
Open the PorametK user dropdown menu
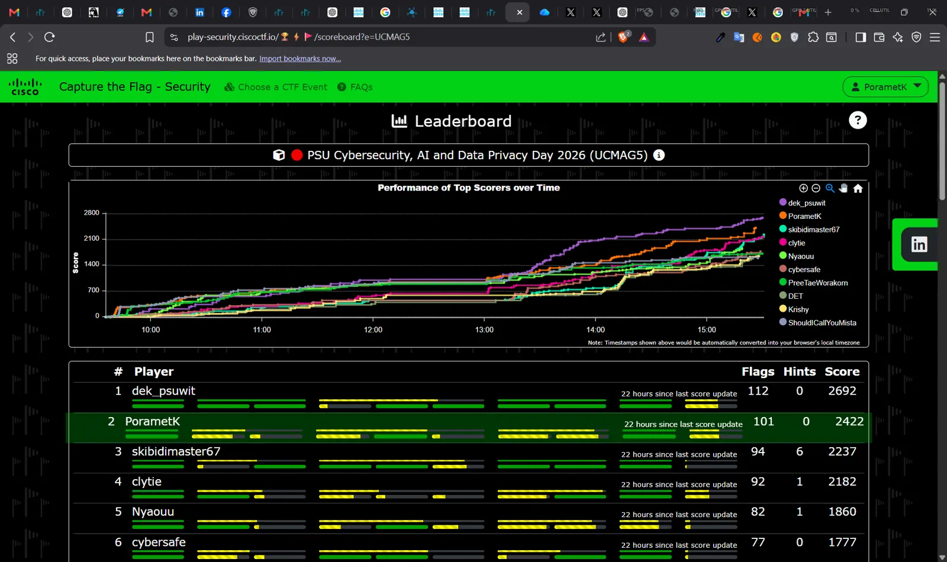(885, 87)
